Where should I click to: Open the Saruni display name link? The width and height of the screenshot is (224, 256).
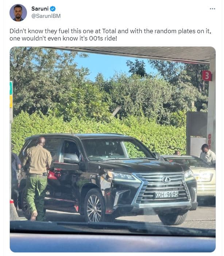tap(40, 9)
